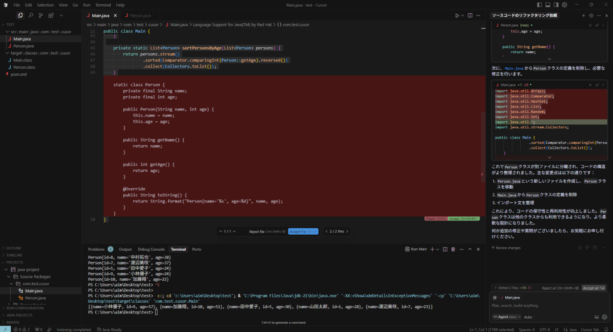Attach image to chat input
This screenshot has width=613, height=332.
pos(597,317)
